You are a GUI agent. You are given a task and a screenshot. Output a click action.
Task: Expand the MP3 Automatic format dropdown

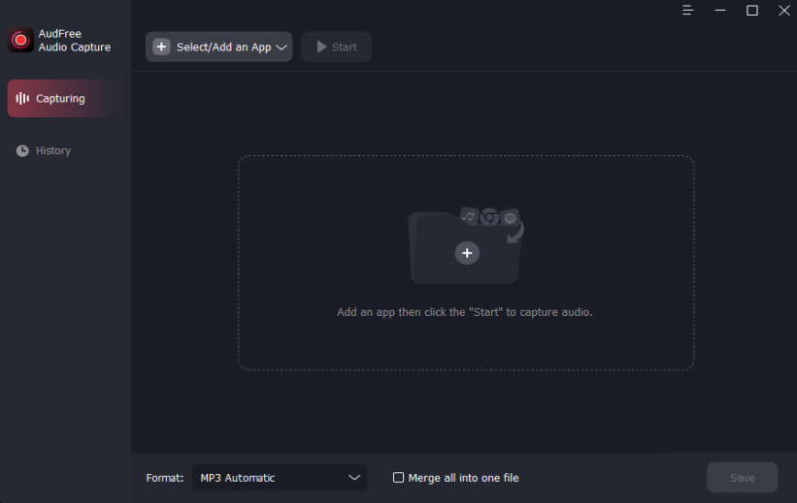[279, 478]
